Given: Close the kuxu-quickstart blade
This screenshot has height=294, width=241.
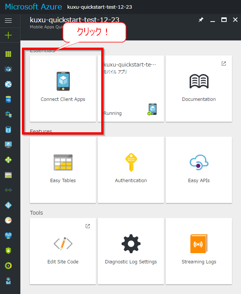Looking at the screenshot, I should [235, 20].
